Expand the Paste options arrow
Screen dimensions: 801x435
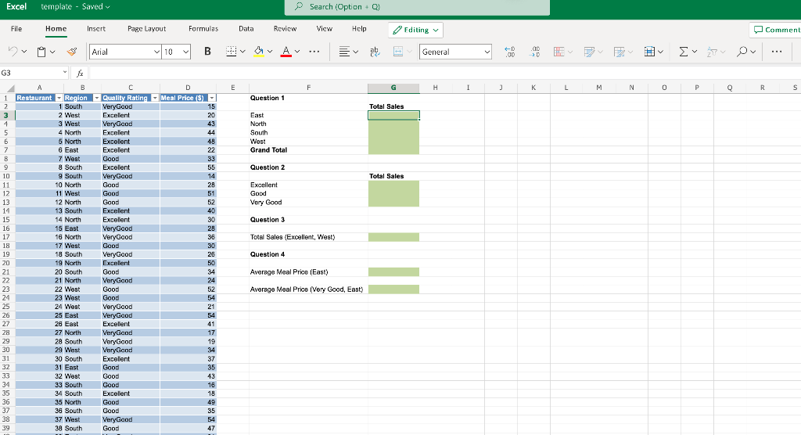coord(52,52)
